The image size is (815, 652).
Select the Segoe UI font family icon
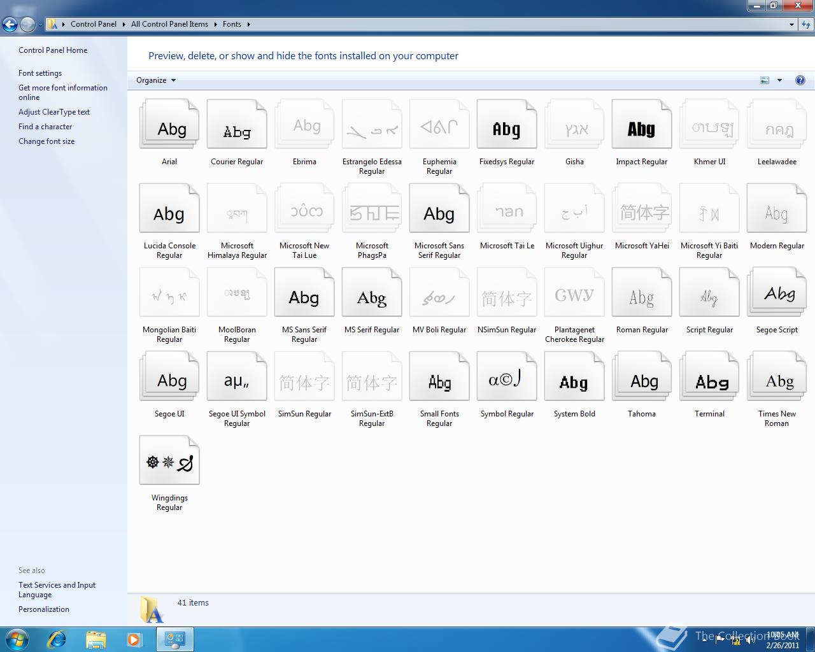coord(169,377)
